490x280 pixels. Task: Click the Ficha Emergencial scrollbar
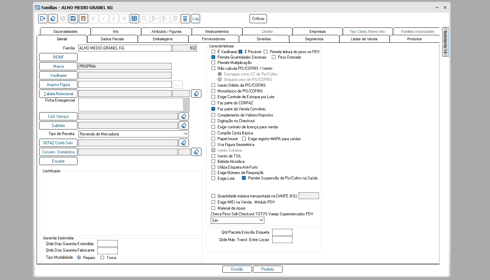(186, 105)
